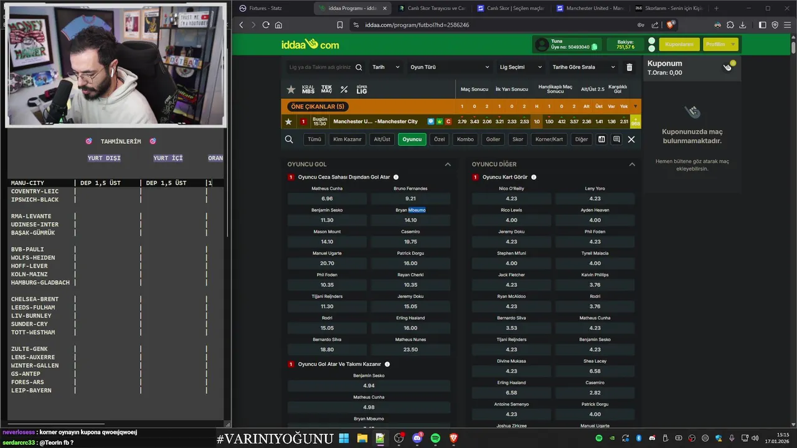Switch to the Kim Kazanır tab

[x=347, y=139]
